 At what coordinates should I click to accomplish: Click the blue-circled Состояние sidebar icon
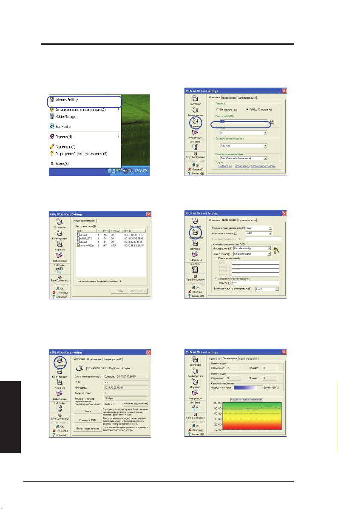[59, 360]
